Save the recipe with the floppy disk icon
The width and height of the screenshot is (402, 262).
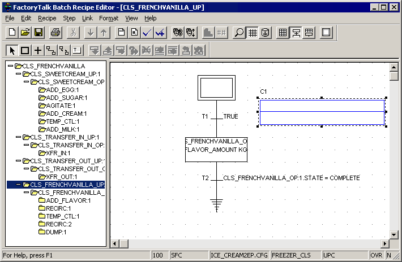(39, 33)
